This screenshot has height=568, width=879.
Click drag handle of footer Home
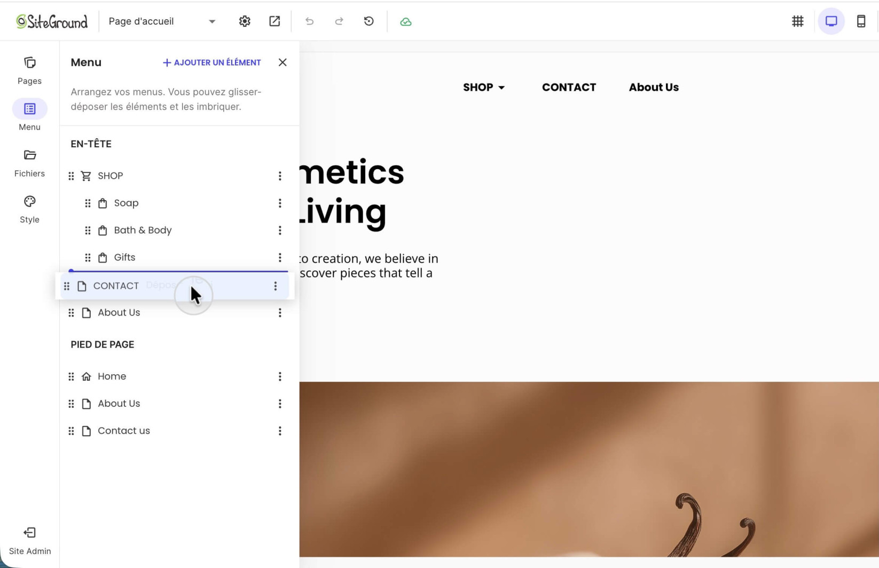click(x=71, y=376)
